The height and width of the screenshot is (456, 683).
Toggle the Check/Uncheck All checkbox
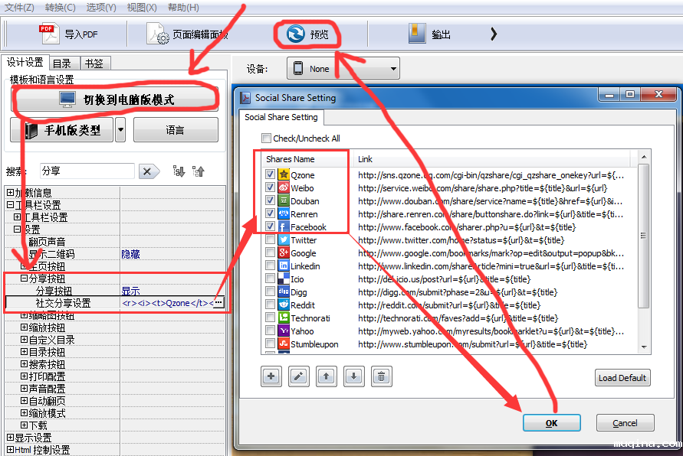point(267,138)
